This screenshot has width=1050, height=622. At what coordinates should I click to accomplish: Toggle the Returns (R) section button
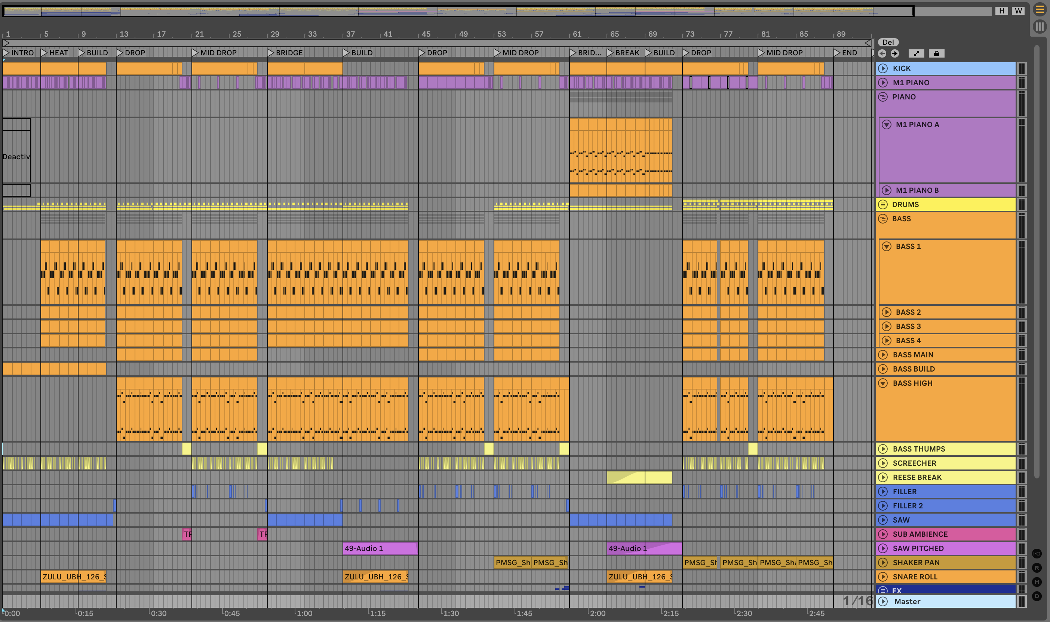tap(1037, 568)
